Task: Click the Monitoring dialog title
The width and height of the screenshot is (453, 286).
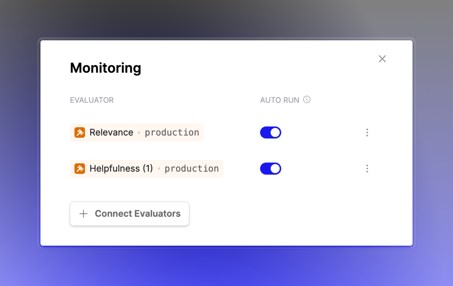Action: 105,68
